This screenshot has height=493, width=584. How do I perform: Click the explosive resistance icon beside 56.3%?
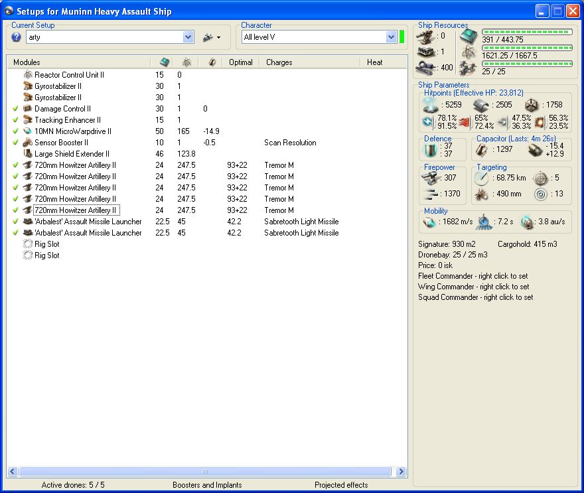coord(540,122)
